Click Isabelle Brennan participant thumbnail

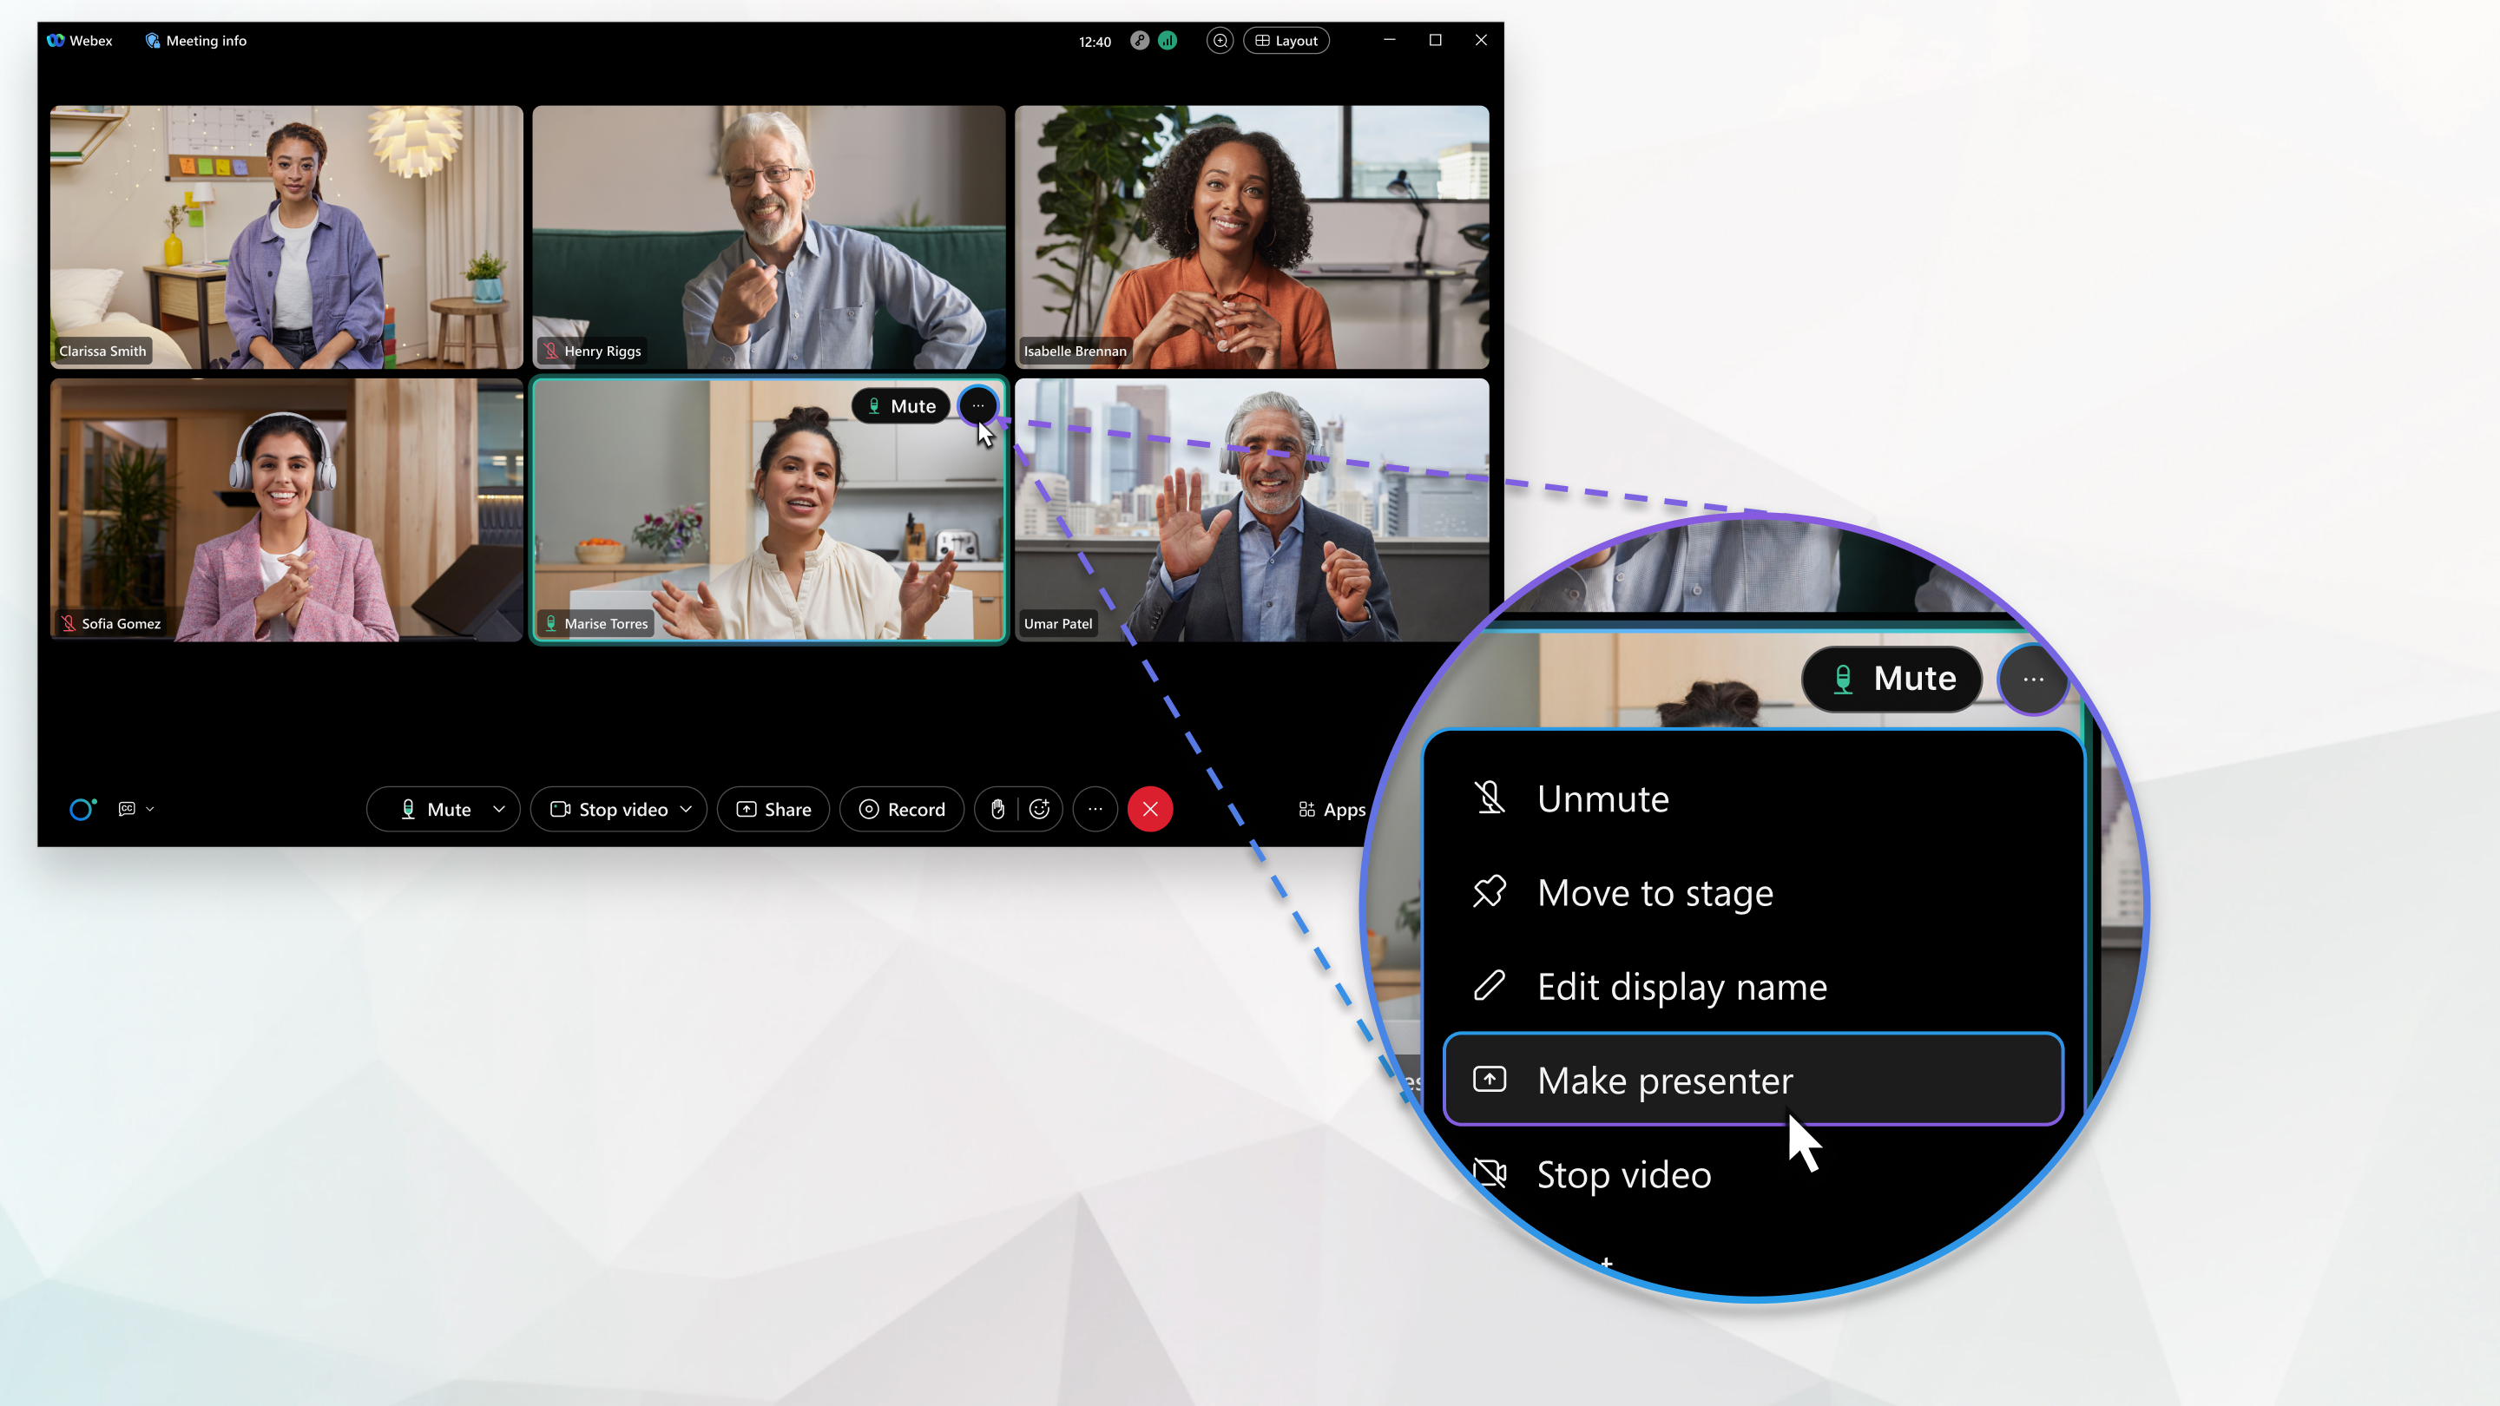click(1252, 235)
